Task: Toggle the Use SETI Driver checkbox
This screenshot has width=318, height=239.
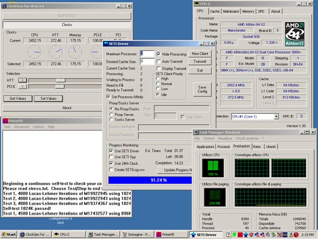Action: point(111,151)
